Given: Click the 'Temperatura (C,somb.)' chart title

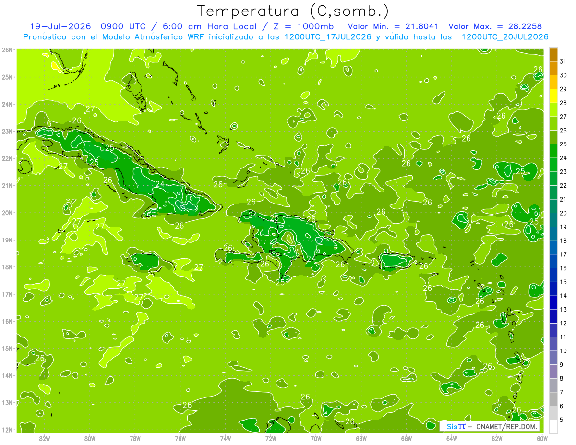Looking at the screenshot, I should [293, 11].
